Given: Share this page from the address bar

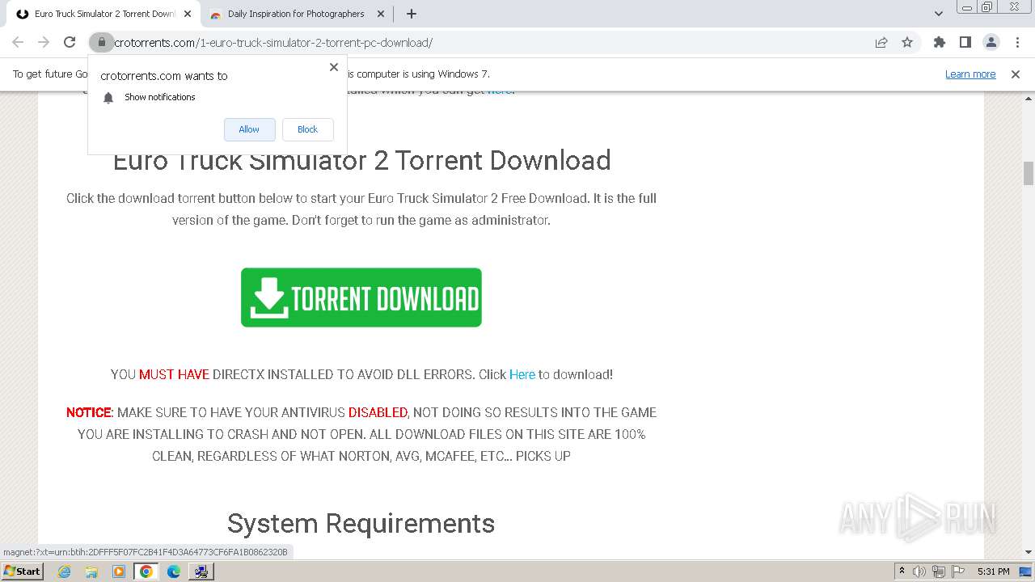Looking at the screenshot, I should [x=881, y=42].
